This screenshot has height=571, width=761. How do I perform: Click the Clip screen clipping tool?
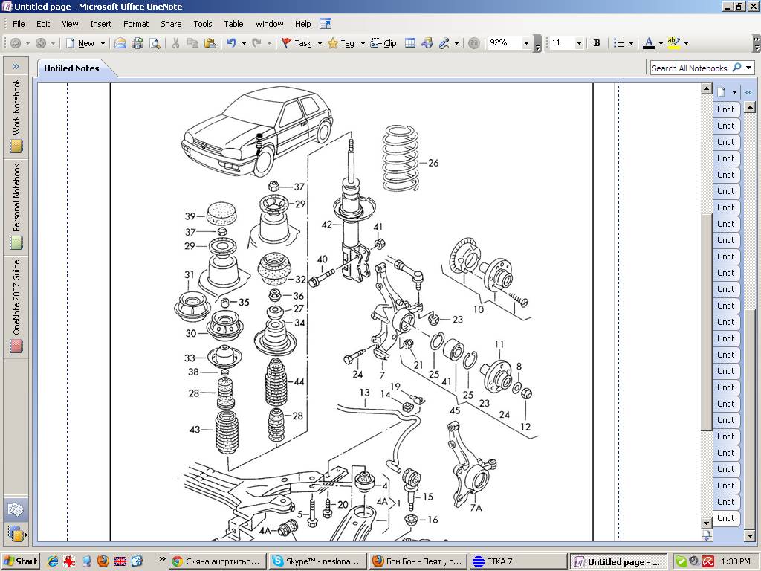point(383,43)
